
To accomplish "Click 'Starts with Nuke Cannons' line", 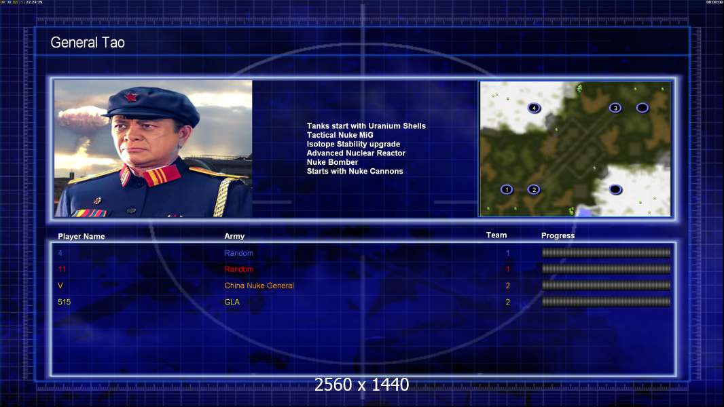I will pos(355,171).
